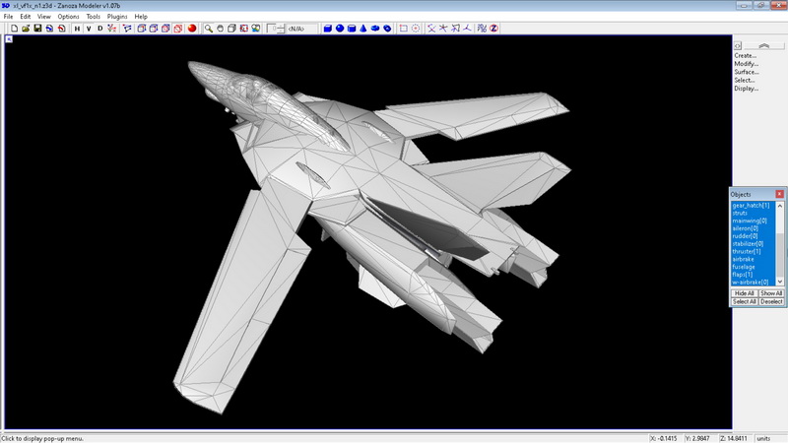Viewport: 788px width, 443px height.
Task: Open the Tools menu
Action: 93,17
